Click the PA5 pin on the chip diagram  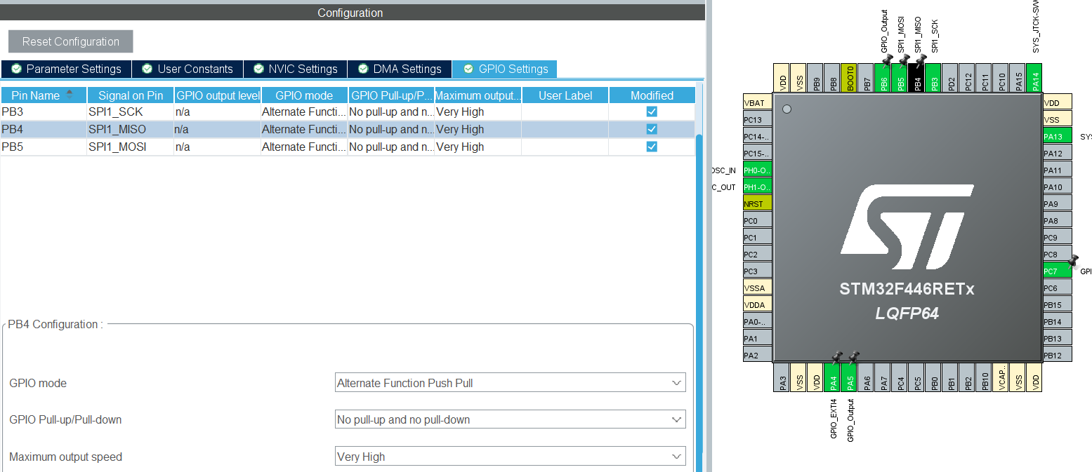(849, 378)
